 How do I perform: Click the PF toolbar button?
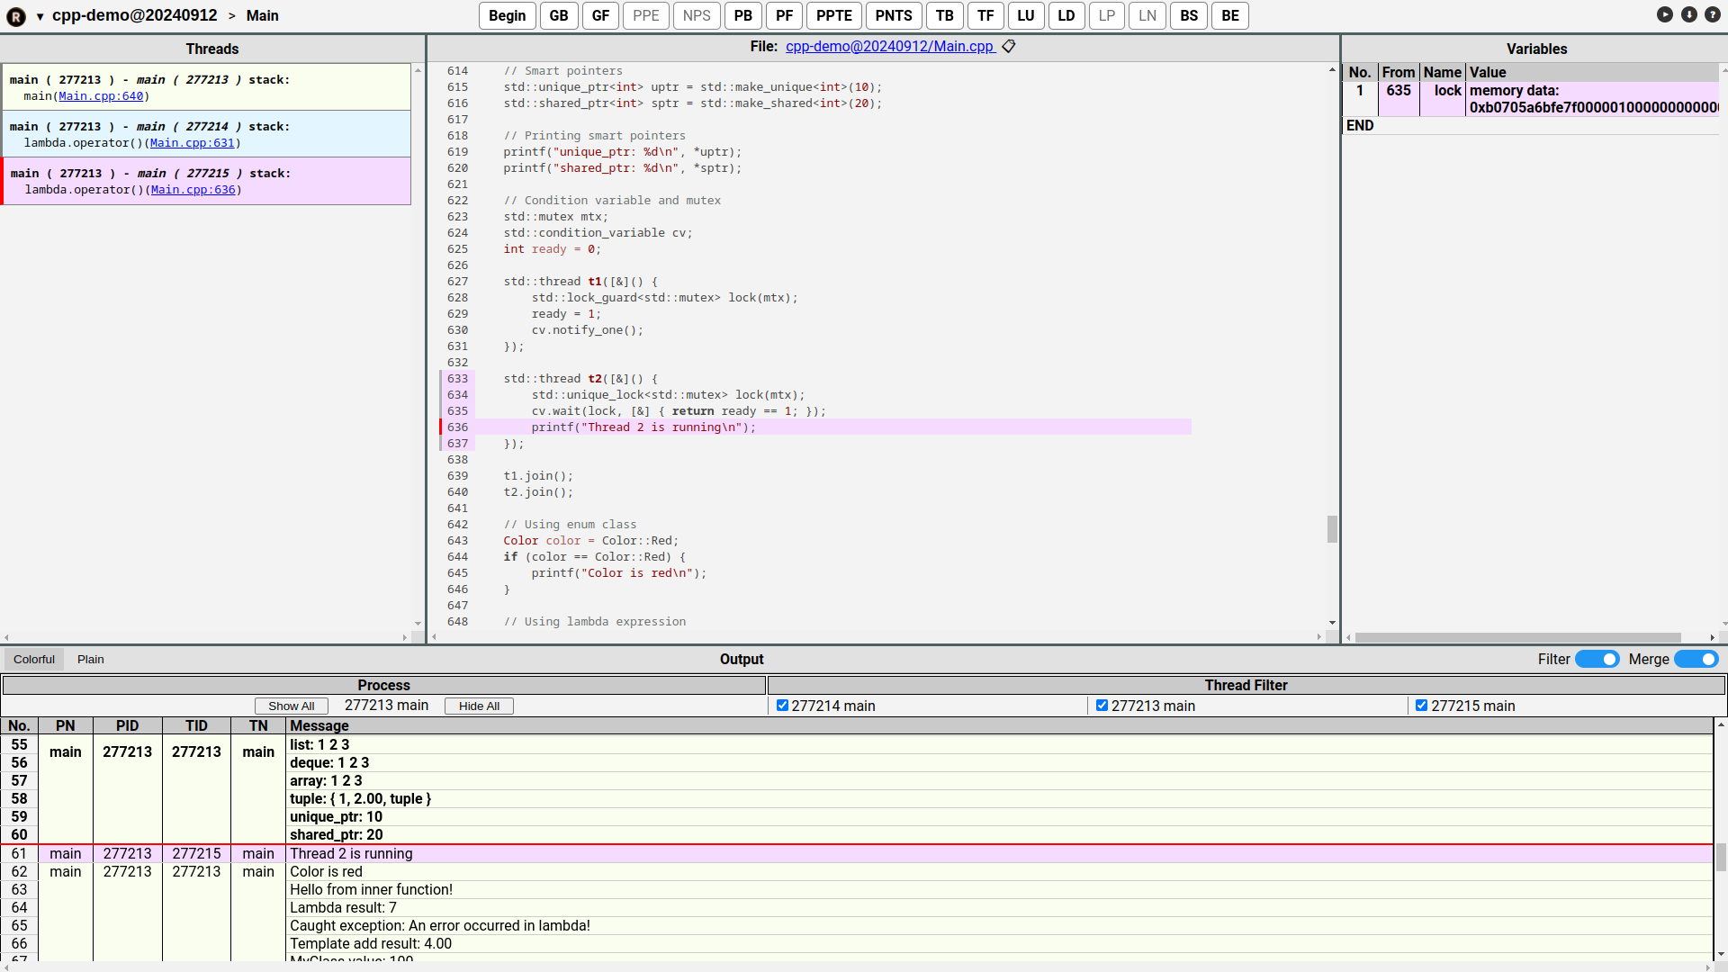coord(785,15)
